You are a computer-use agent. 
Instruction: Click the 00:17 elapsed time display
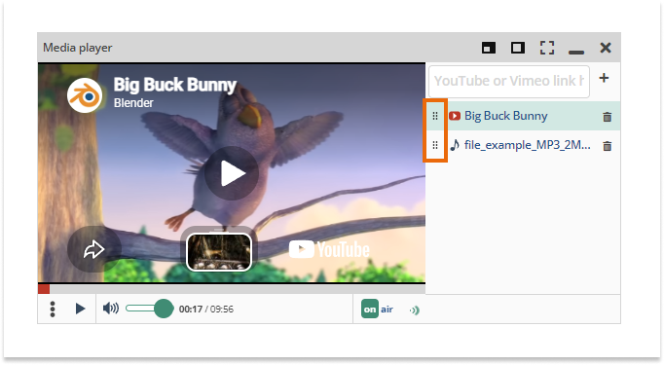pyautogui.click(x=191, y=310)
